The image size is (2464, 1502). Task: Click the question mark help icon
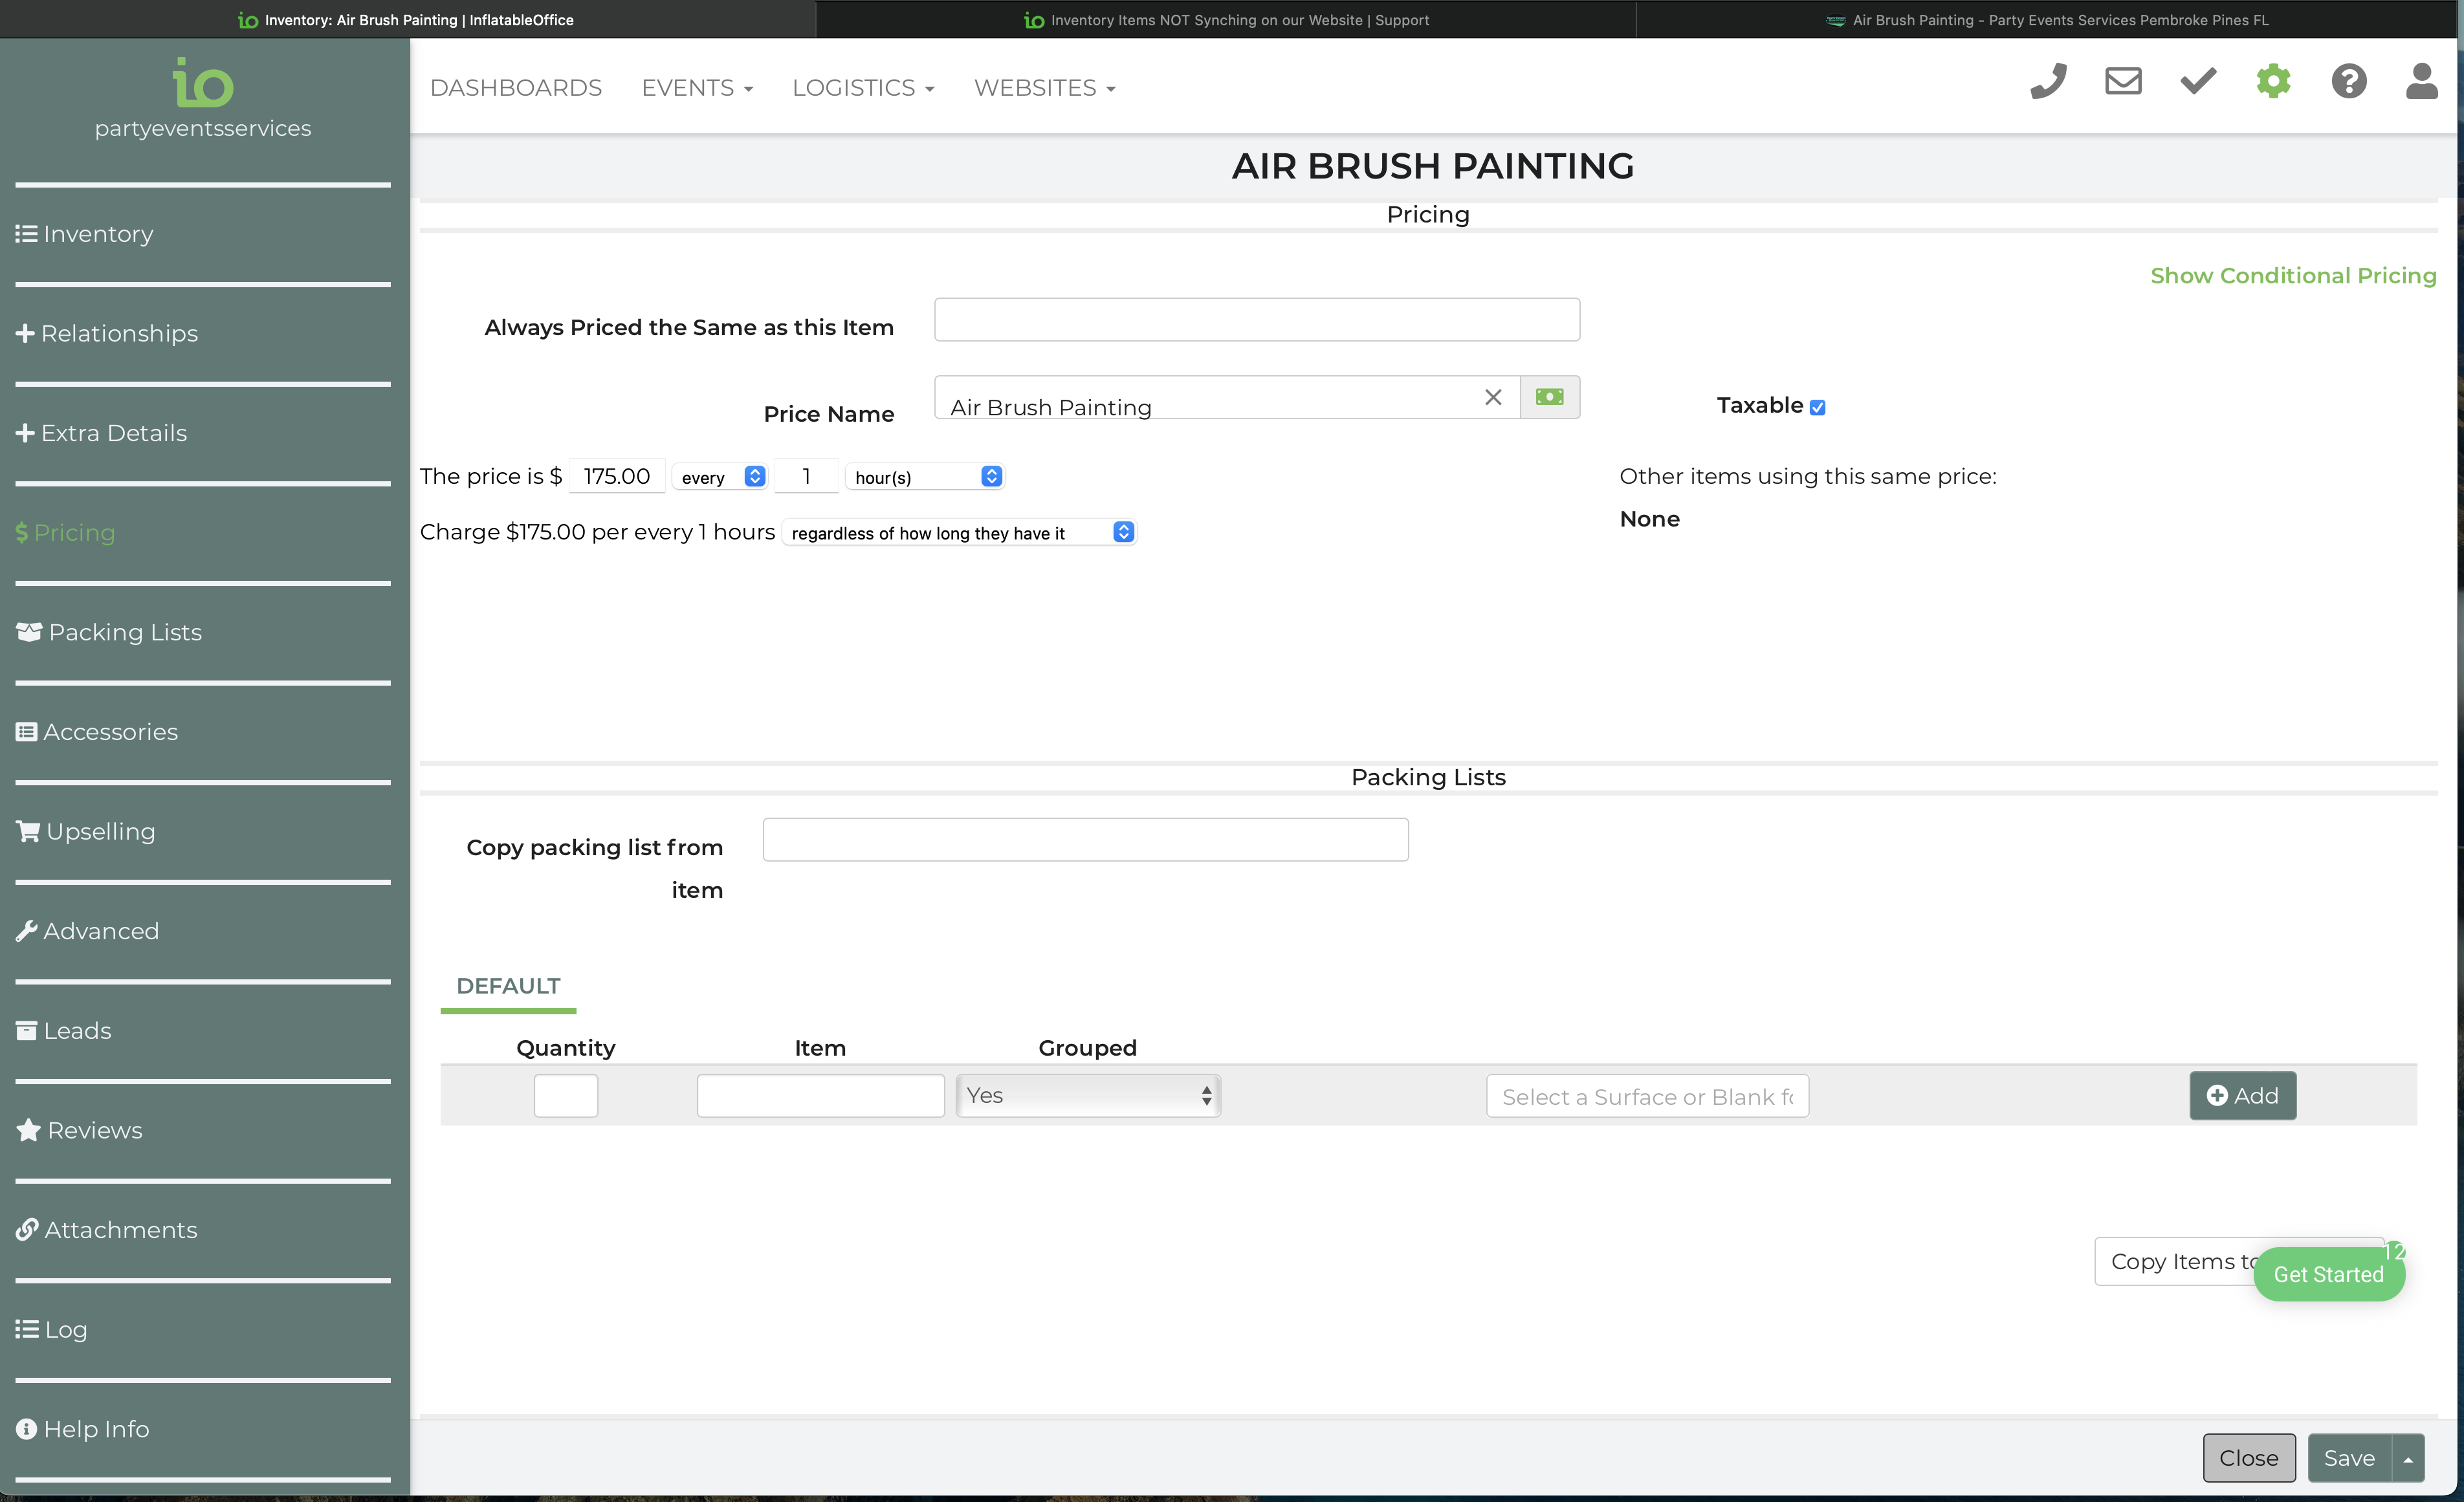pos(2348,82)
